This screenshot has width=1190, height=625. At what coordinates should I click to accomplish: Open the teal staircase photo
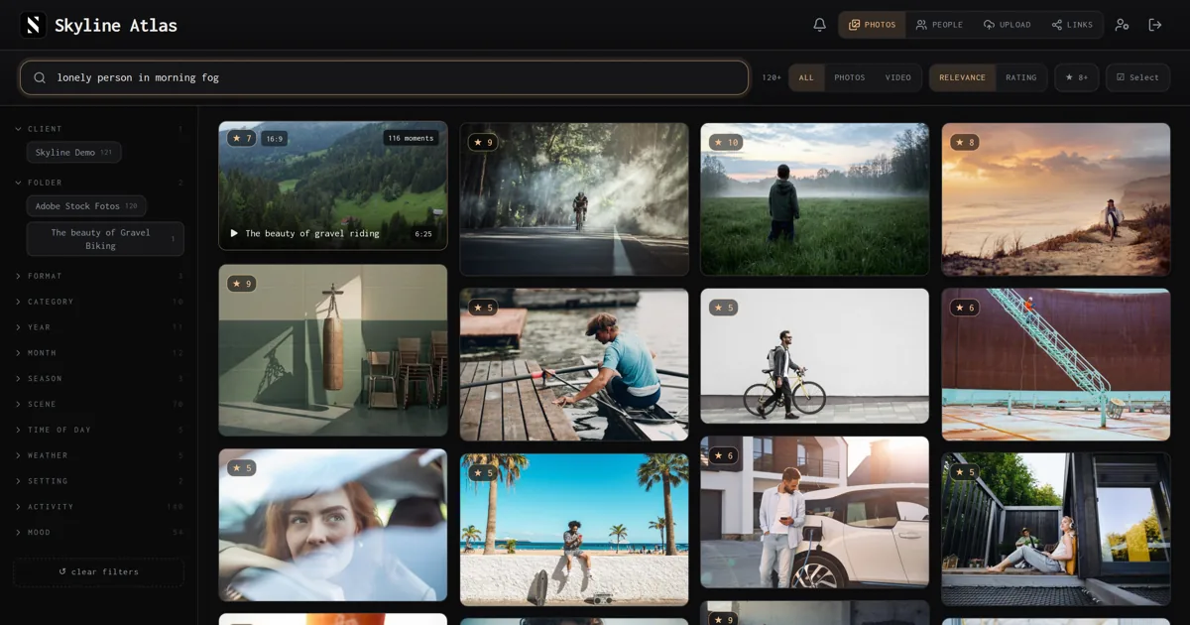[x=1056, y=365]
